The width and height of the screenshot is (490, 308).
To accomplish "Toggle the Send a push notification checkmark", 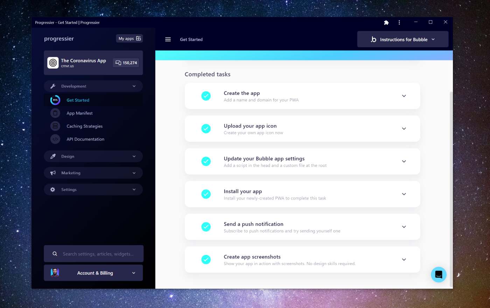I will (206, 227).
